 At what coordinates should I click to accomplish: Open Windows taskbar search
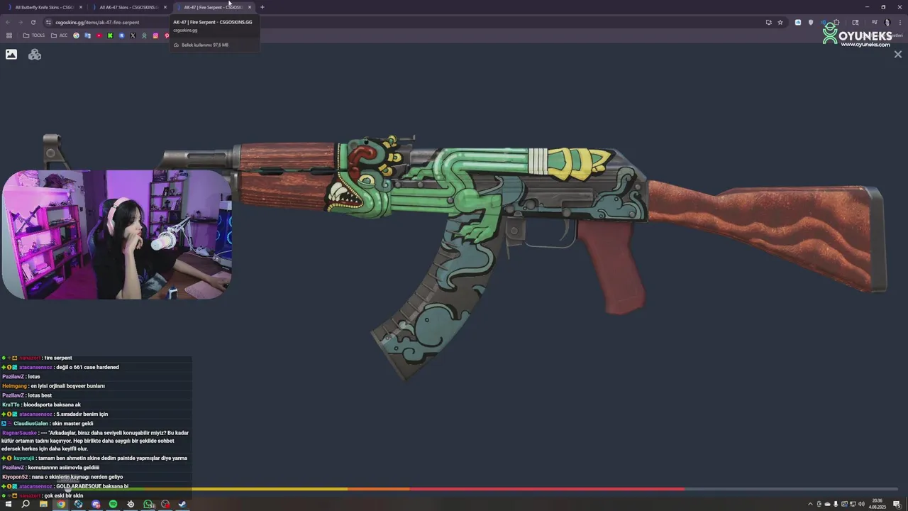click(x=26, y=504)
